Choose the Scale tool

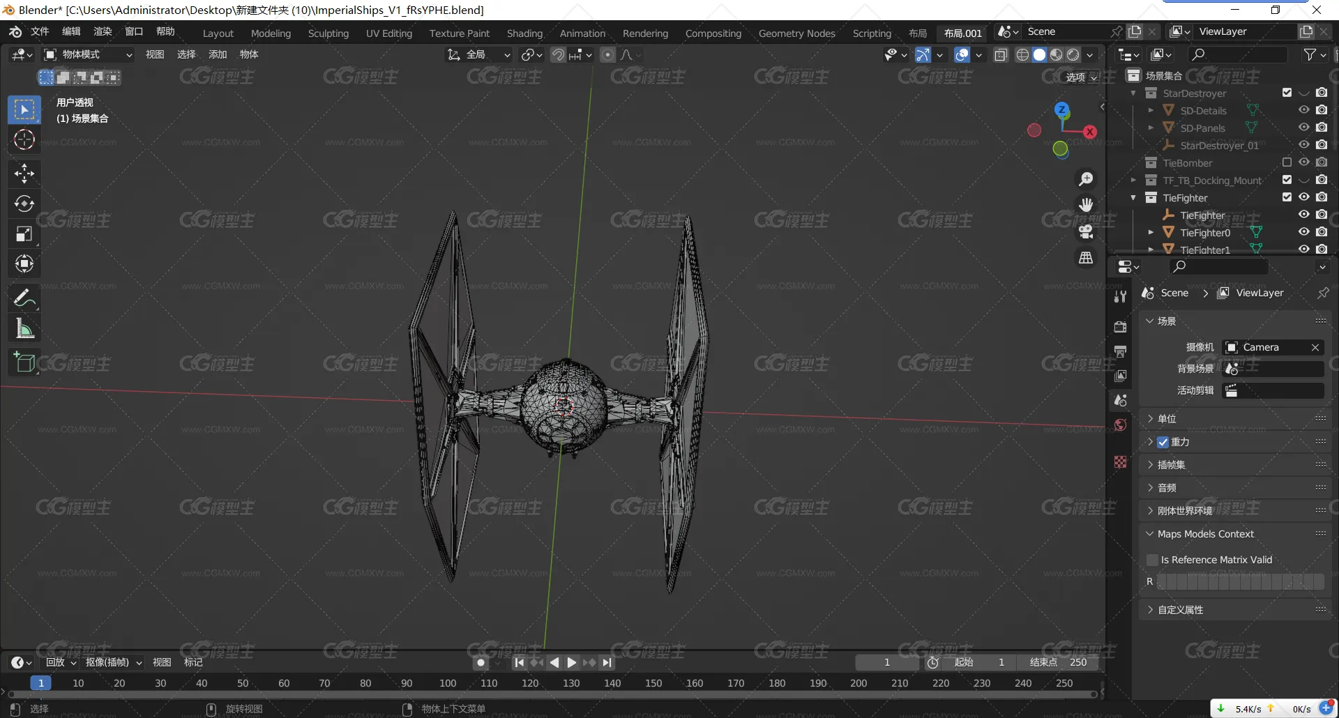(x=24, y=234)
